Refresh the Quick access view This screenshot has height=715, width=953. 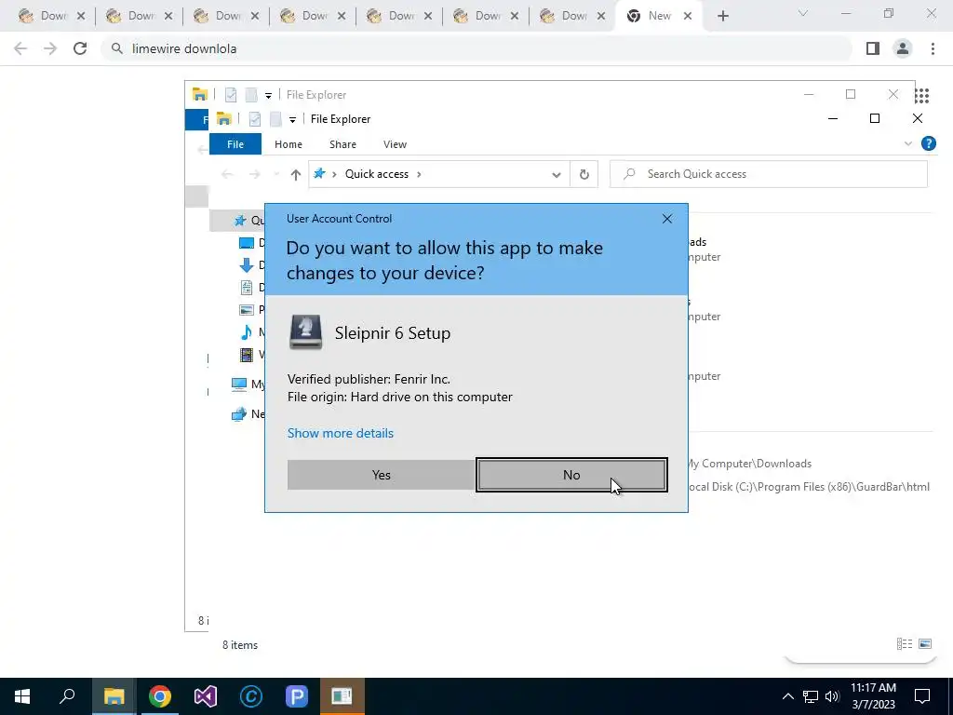pyautogui.click(x=584, y=174)
